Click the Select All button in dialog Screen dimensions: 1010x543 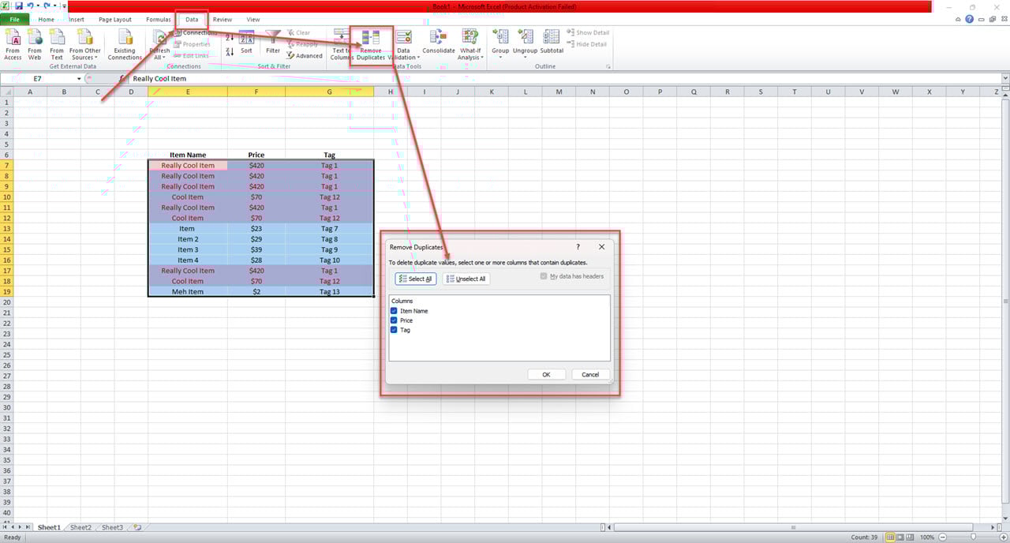(415, 279)
